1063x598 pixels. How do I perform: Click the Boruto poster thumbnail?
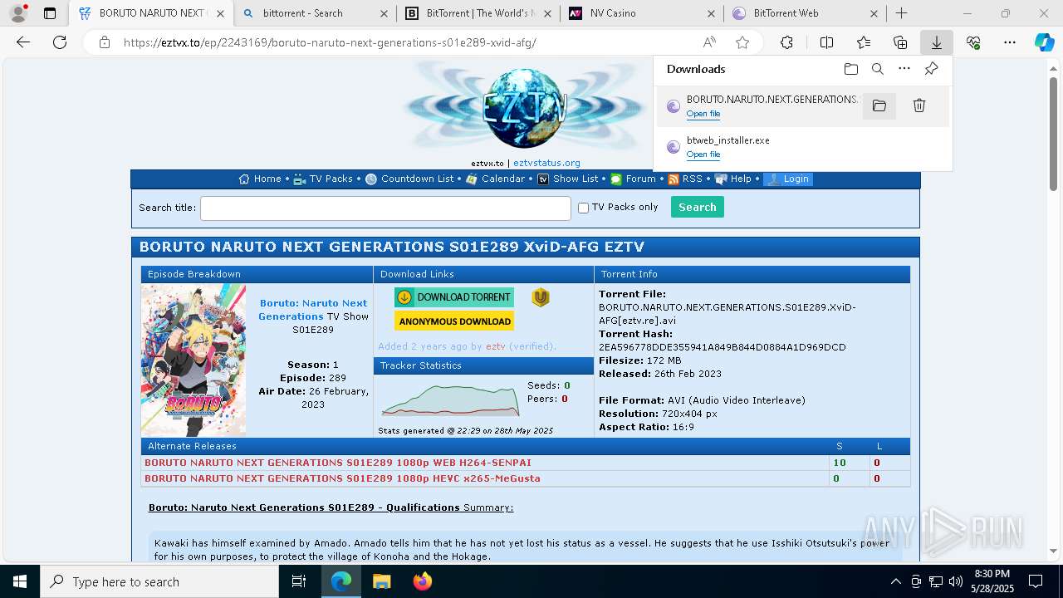[x=193, y=360]
